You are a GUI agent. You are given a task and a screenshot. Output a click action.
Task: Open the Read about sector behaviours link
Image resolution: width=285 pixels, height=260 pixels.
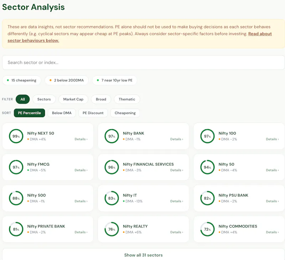click(x=260, y=34)
